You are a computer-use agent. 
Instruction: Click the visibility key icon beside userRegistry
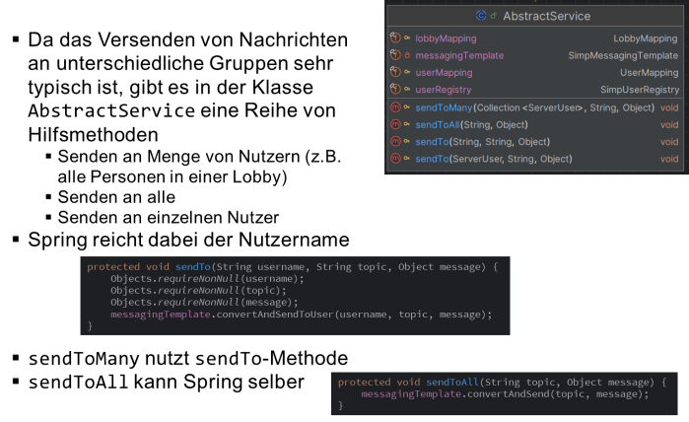click(x=407, y=90)
